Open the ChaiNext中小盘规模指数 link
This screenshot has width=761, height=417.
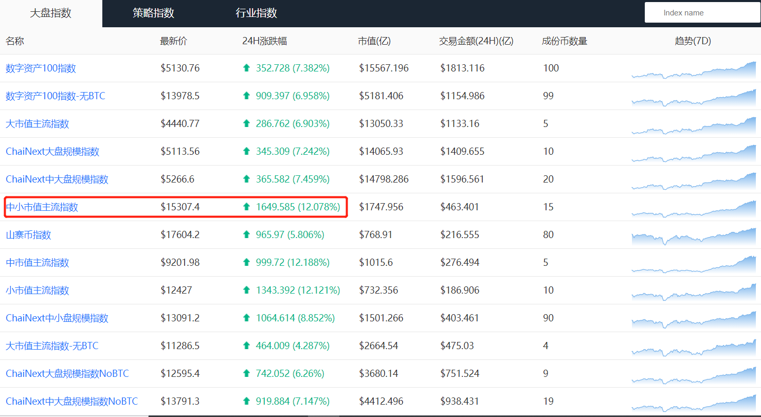[x=57, y=318]
